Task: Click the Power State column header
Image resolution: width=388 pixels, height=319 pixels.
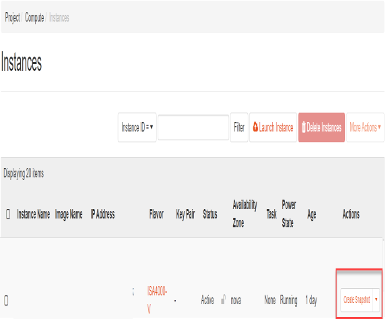Action: pos(289,214)
